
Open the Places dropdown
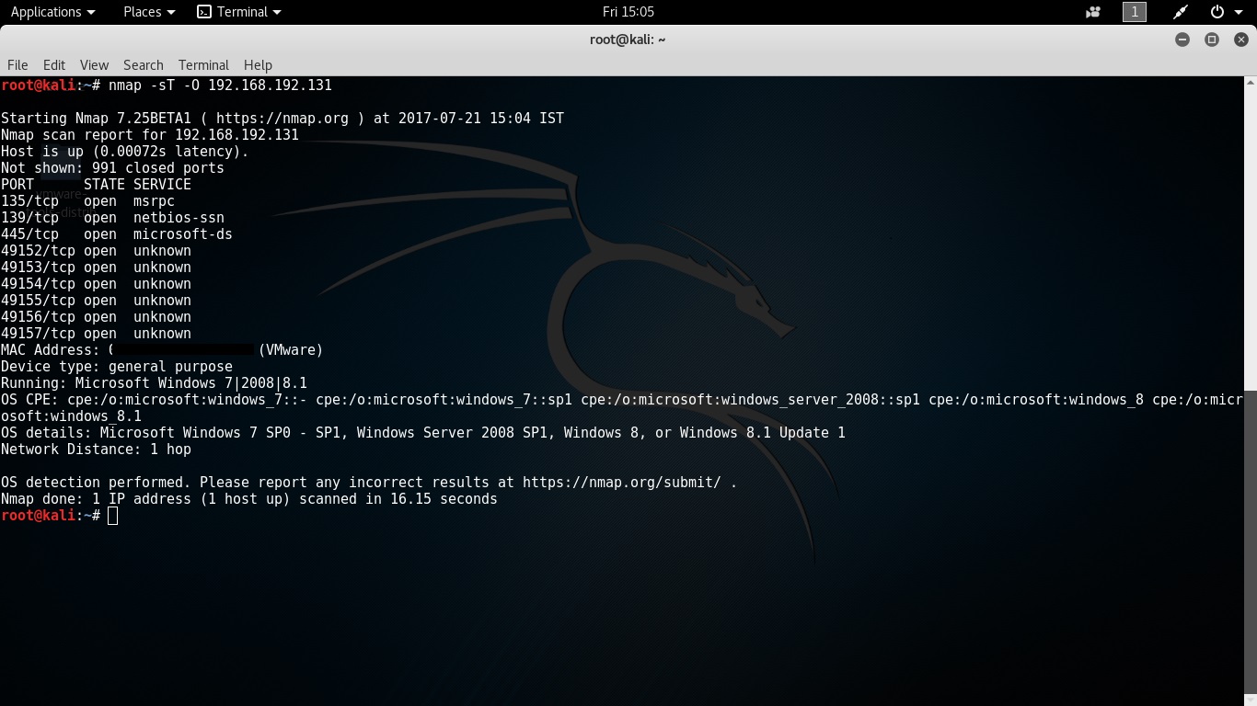pos(147,12)
